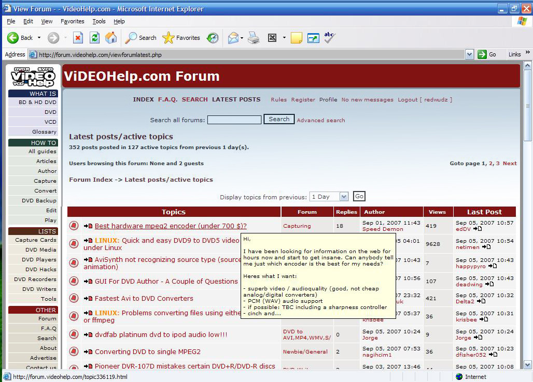
Task: Click the abc spell check icon
Action: coord(329,37)
